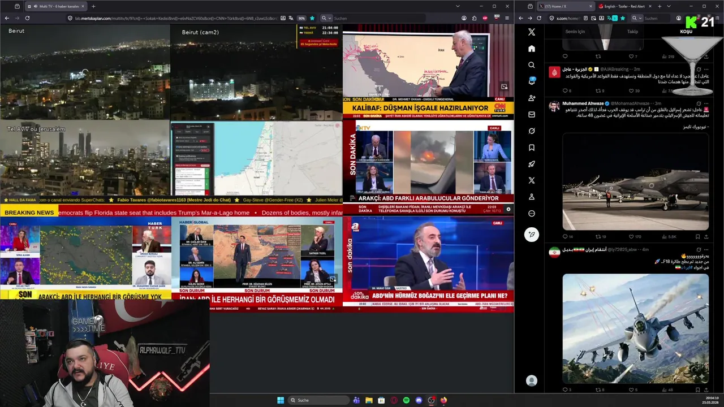Close the Multi TV tab
The image size is (724, 407).
(83, 6)
